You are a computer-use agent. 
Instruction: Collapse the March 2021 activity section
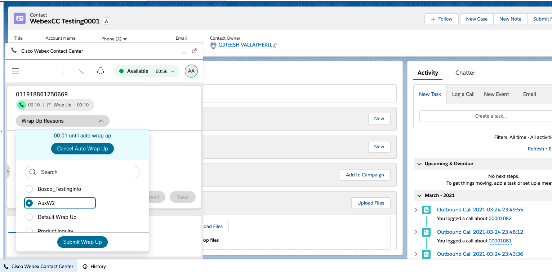coord(419,195)
